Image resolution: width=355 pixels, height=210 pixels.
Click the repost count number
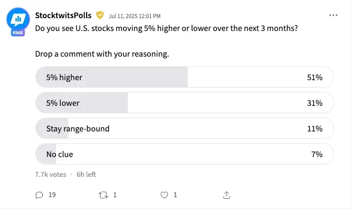pyautogui.click(x=115, y=195)
